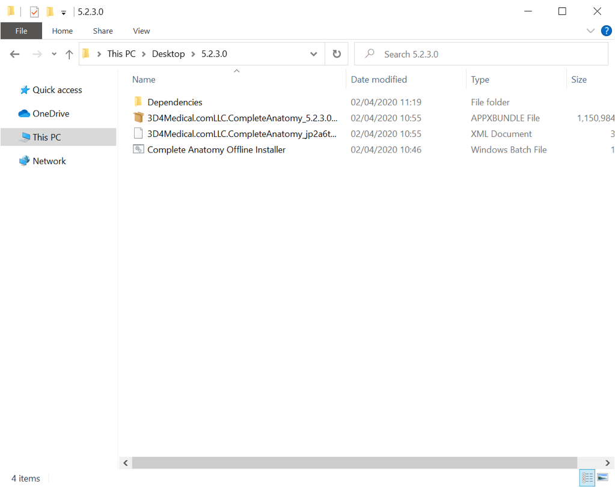Click the APPXBUNDLE File type cell
This screenshot has width=615, height=487.
[505, 118]
